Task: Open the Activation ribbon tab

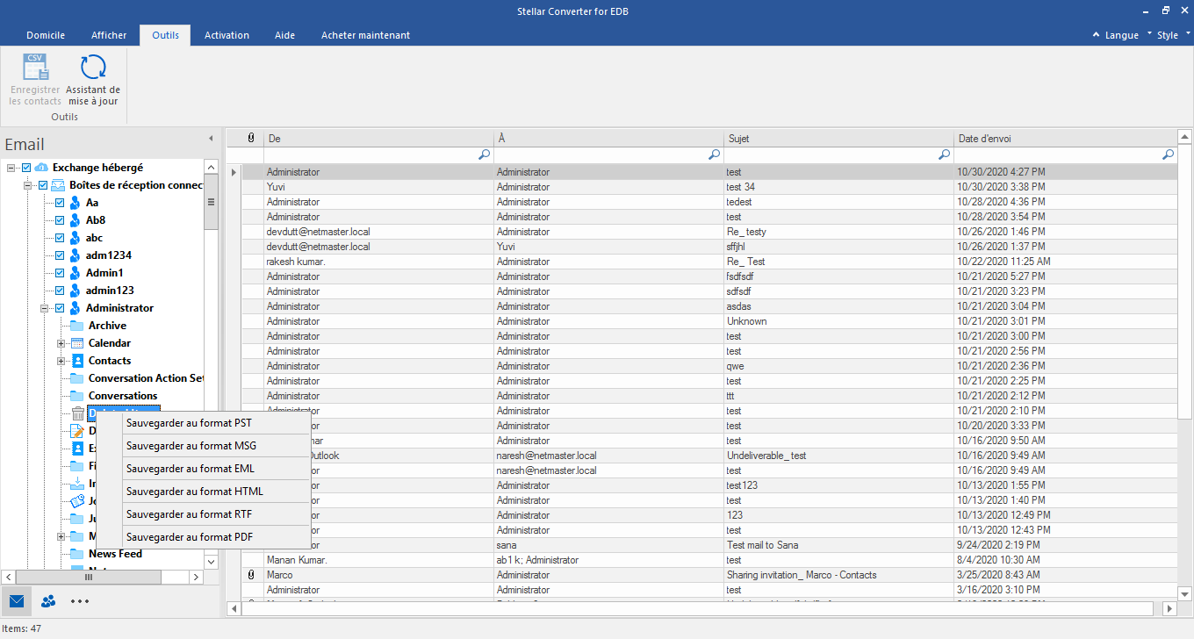Action: pos(227,35)
